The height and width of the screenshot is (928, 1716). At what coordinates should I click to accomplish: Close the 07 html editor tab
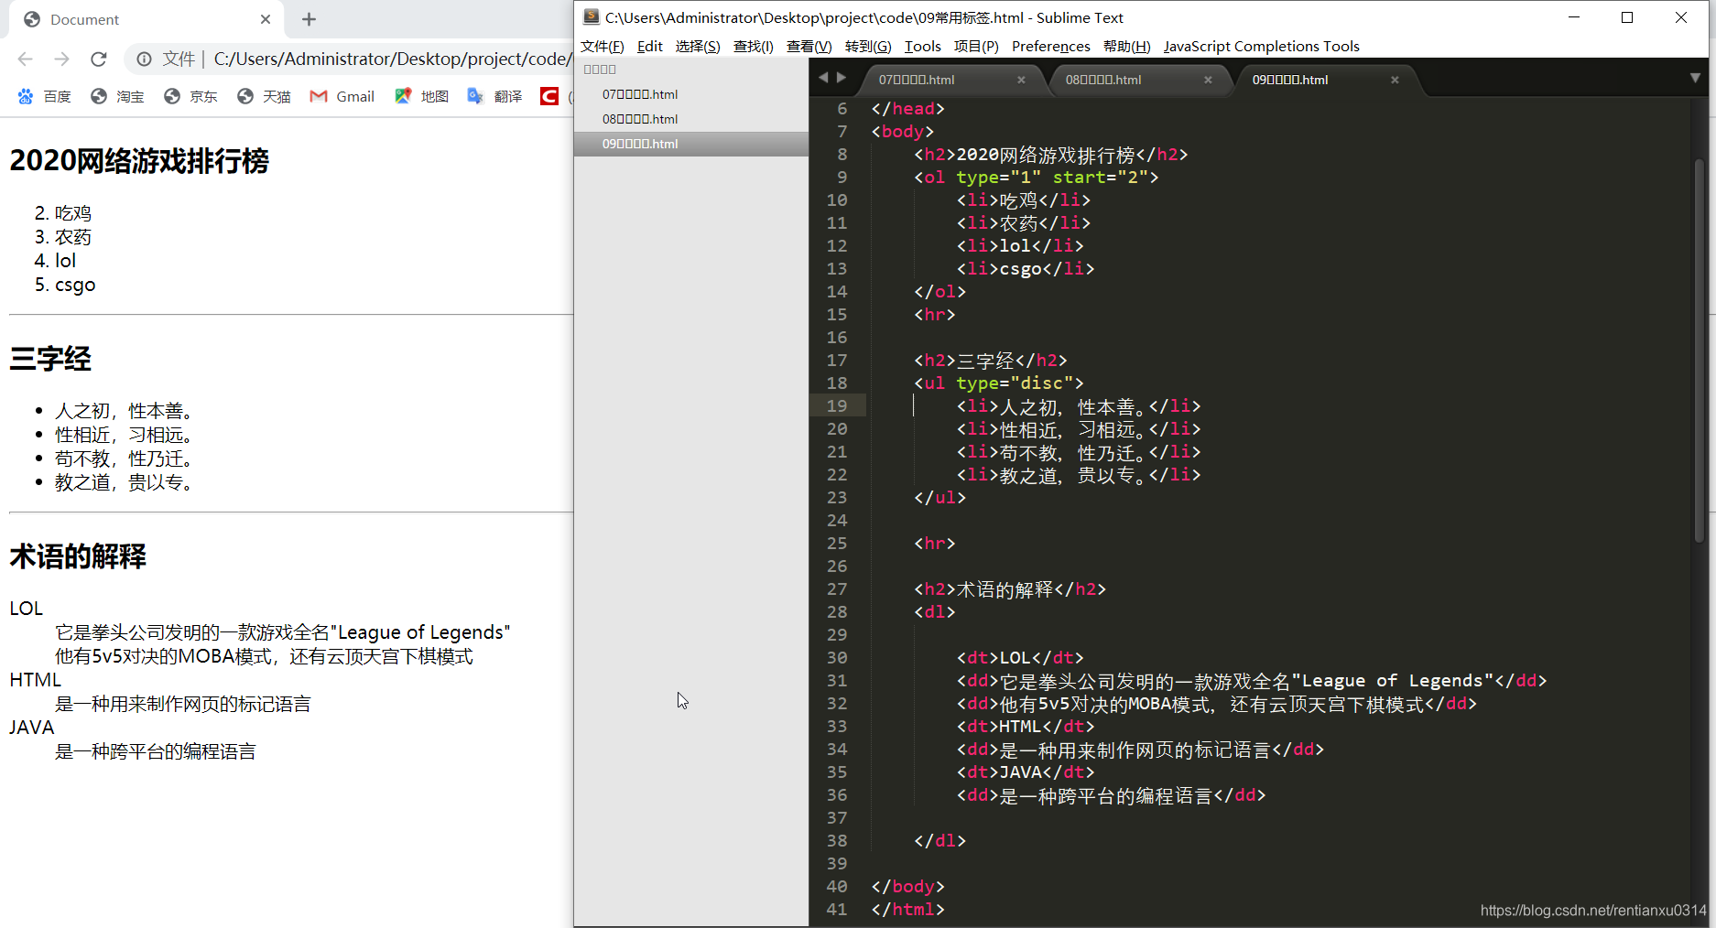[x=1021, y=81]
